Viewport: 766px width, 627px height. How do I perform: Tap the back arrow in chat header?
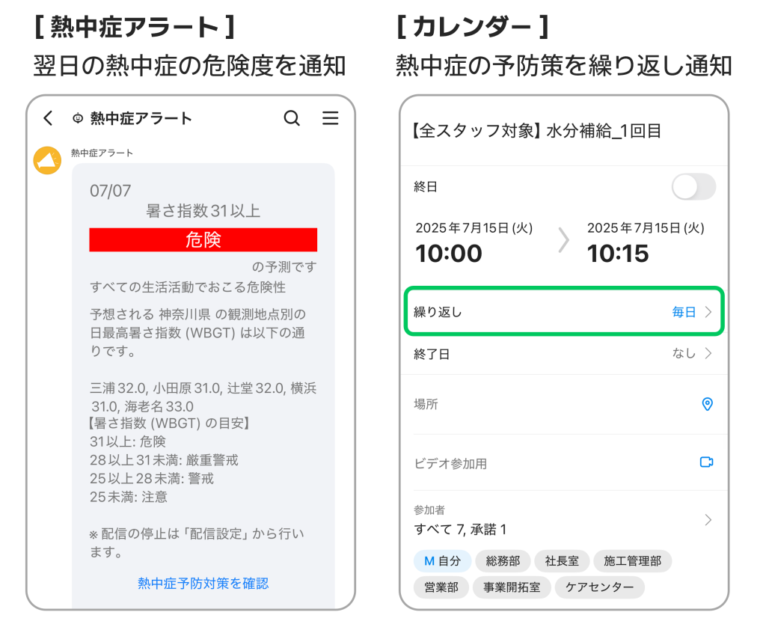pyautogui.click(x=49, y=118)
